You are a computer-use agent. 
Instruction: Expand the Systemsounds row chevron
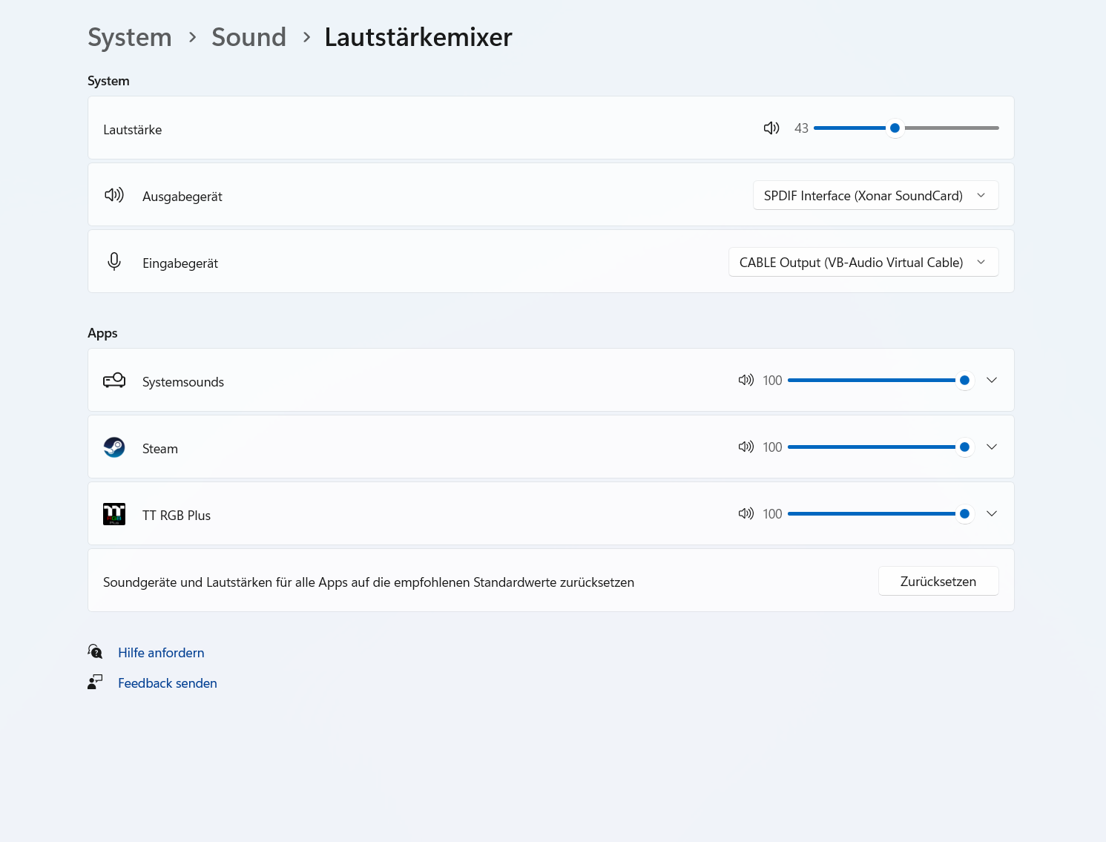click(x=992, y=380)
